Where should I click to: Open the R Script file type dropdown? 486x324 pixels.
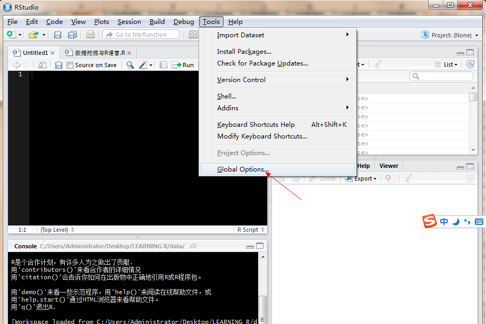[x=250, y=230]
